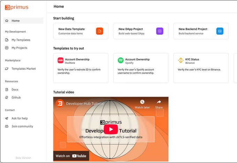This screenshot has height=163, width=237.
Task: Open Home in the sidebar
Action: point(23,21)
